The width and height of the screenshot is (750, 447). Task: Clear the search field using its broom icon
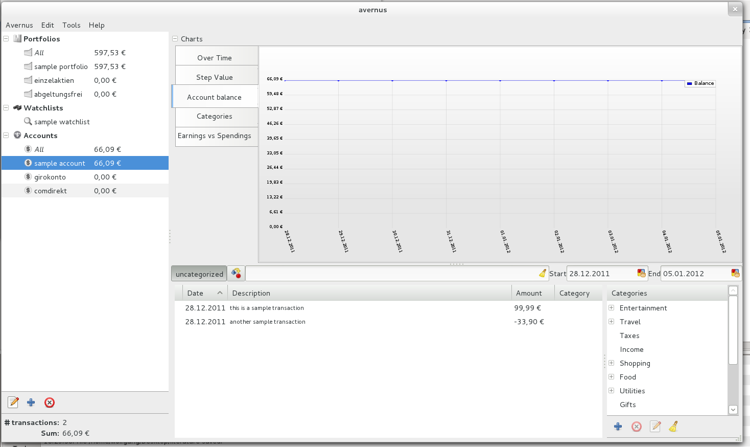click(542, 274)
